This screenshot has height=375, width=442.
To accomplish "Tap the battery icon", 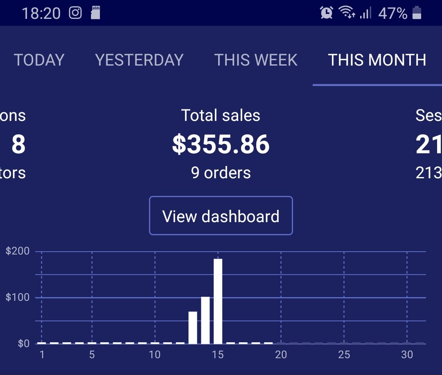I will tap(417, 13).
